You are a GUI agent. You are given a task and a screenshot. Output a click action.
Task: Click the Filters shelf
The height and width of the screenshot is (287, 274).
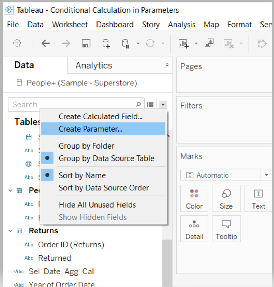coord(224,120)
